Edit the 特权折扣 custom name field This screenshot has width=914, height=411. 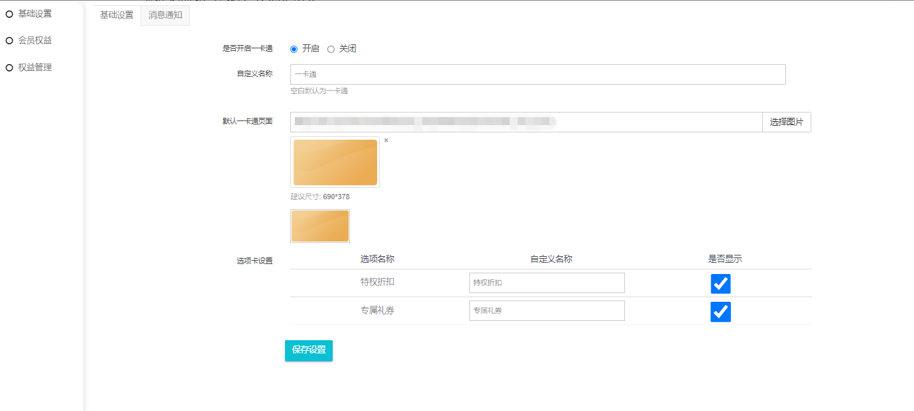click(x=547, y=283)
